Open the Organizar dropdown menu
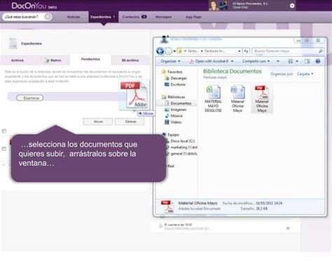 170,61
